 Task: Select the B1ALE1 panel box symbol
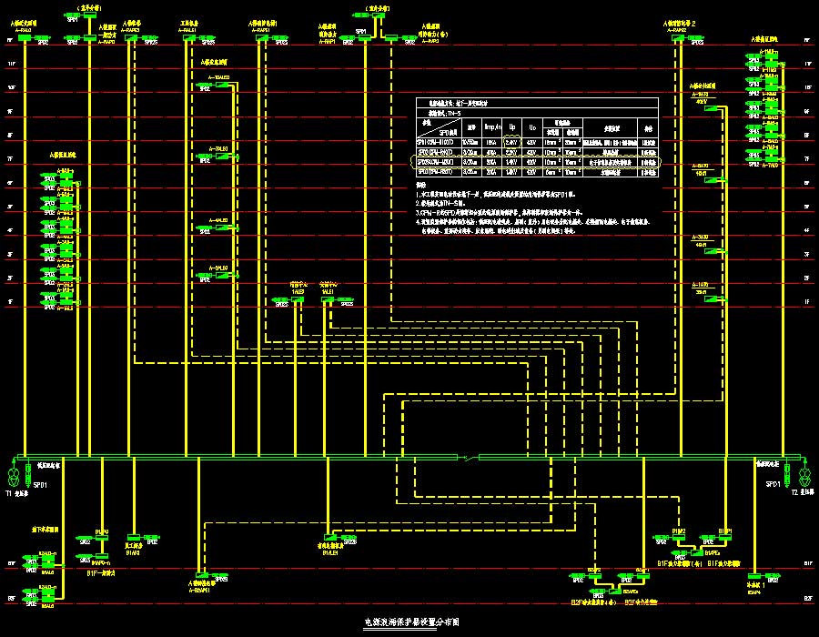[329, 537]
